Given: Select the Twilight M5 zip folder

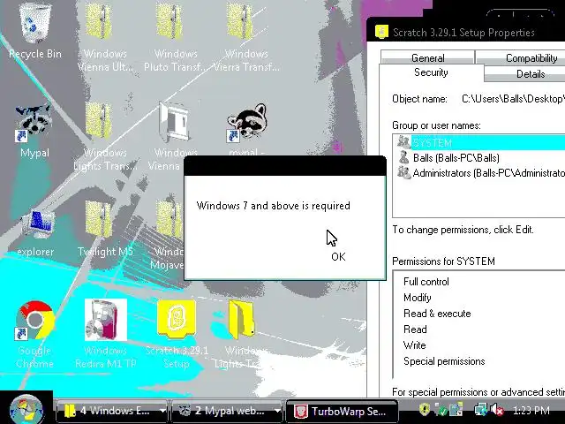Looking at the screenshot, I should click(99, 219).
